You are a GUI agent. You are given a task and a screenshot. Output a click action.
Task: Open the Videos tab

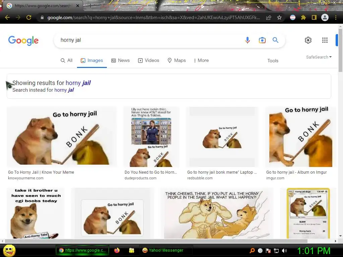[148, 60]
